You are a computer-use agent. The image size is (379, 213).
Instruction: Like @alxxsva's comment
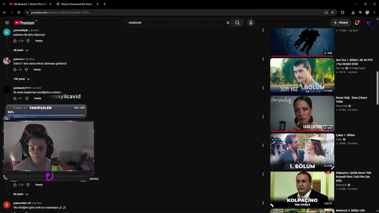(x=15, y=70)
